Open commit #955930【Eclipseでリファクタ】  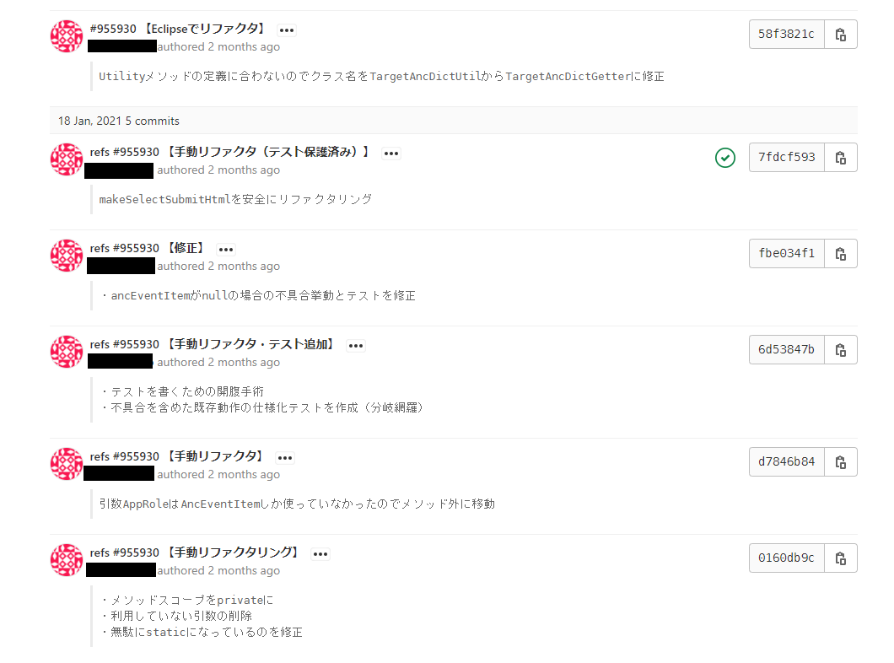point(179,29)
